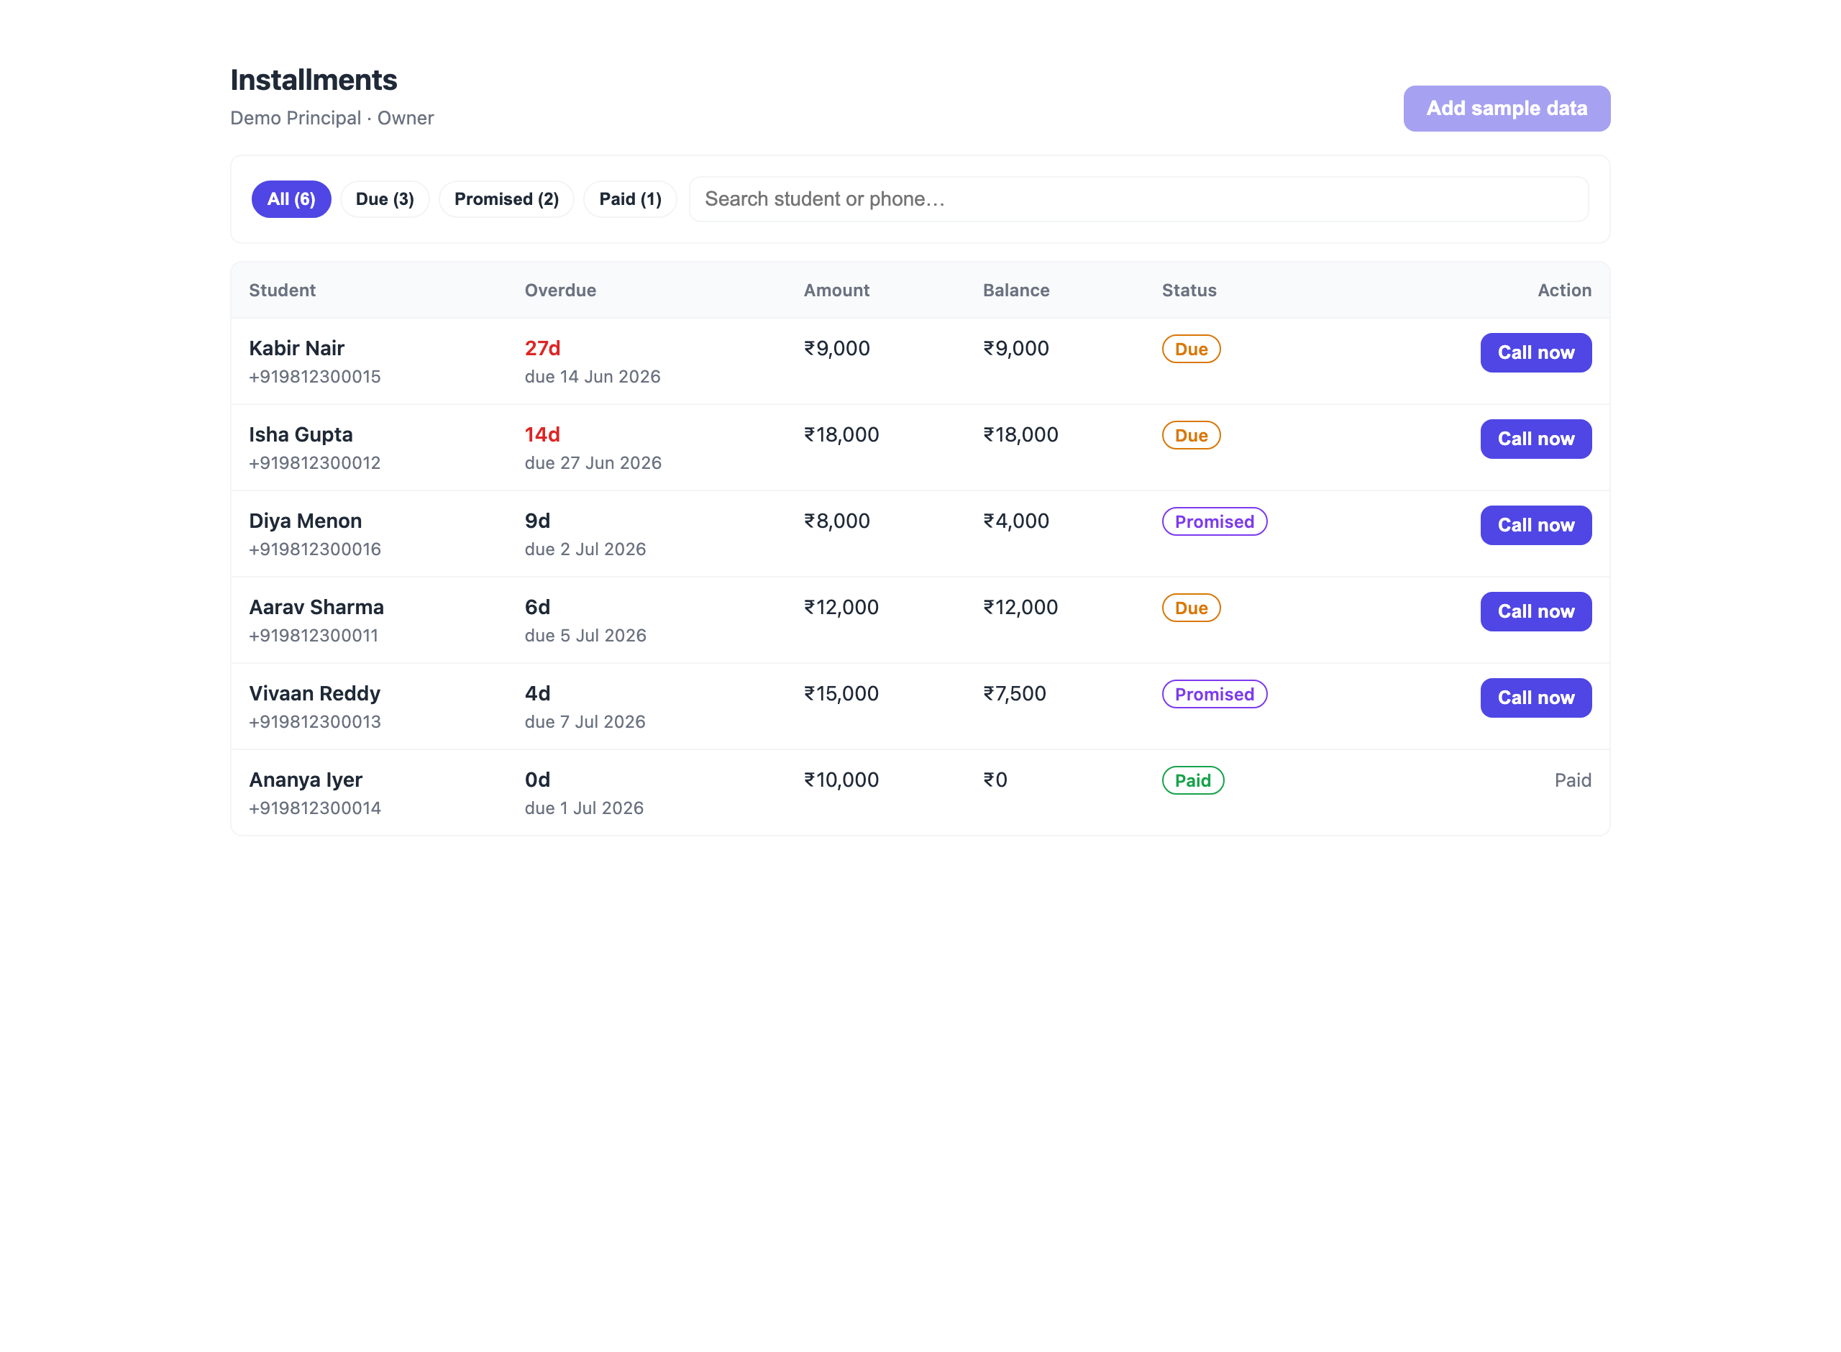The width and height of the screenshot is (1841, 1352).
Task: Show the Promised (2) installments
Action: [506, 199]
